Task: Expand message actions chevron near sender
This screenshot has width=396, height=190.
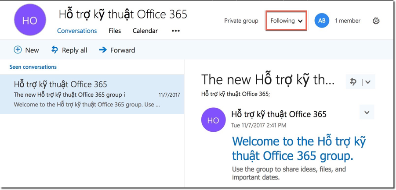Action: (x=367, y=113)
